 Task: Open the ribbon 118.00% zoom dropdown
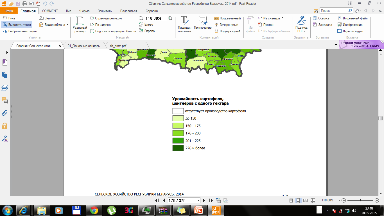pos(165,18)
